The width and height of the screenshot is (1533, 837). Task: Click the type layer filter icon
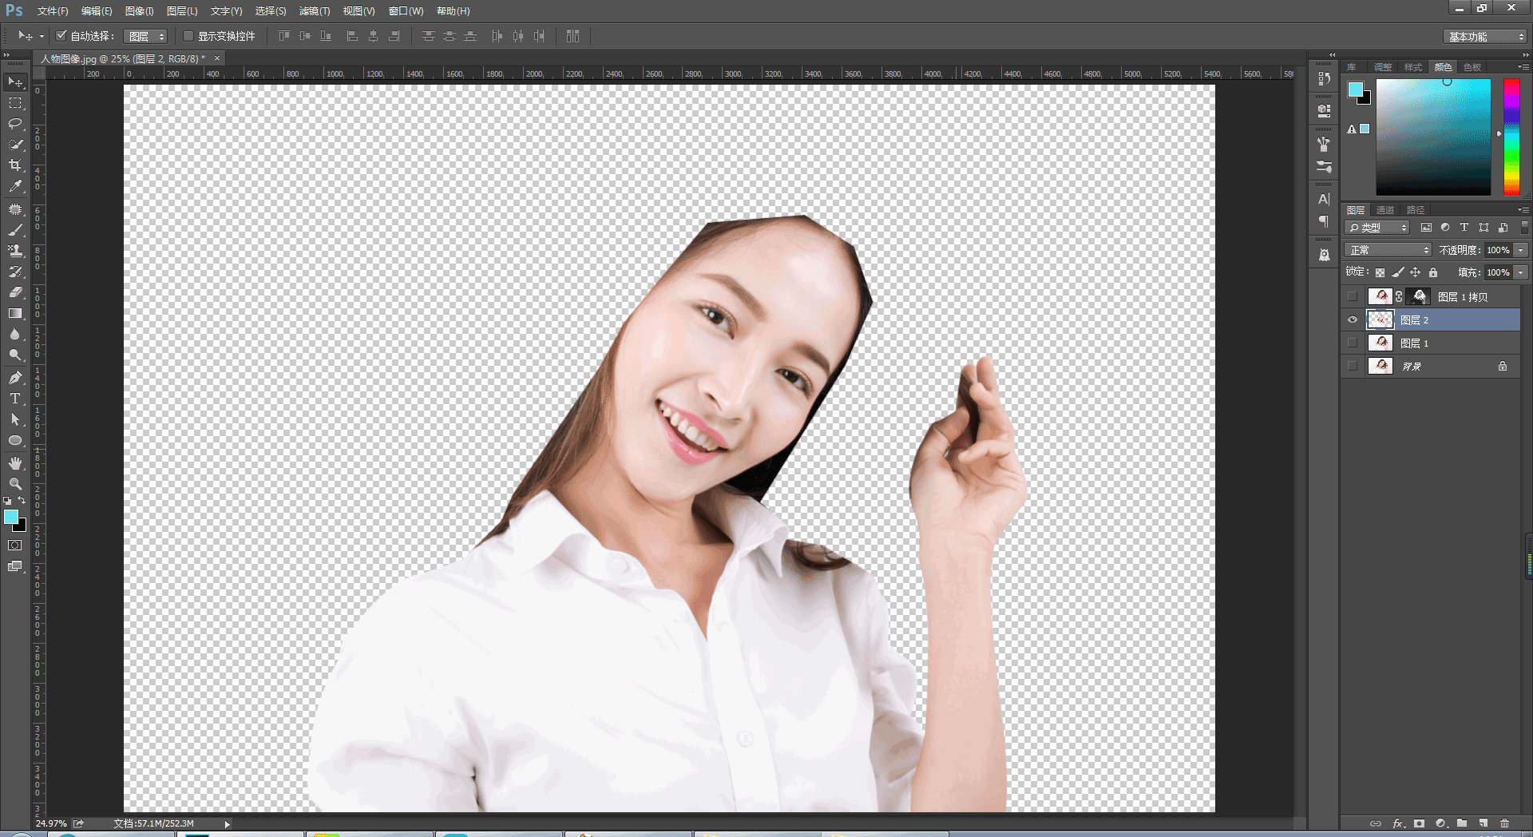point(1464,228)
